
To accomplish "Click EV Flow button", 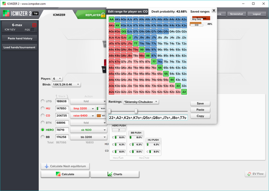I will click(255, 174).
